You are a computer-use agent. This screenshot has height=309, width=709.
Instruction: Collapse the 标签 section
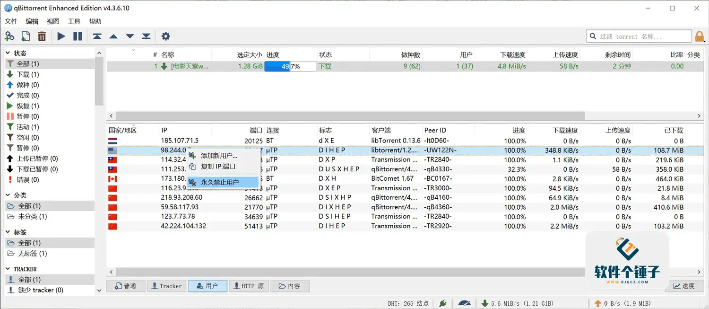point(8,232)
